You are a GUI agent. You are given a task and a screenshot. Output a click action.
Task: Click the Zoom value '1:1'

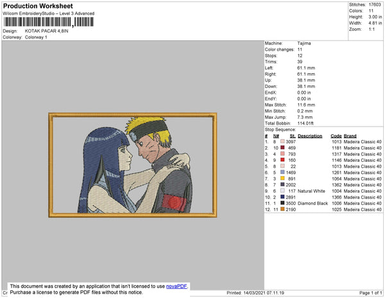(372, 30)
